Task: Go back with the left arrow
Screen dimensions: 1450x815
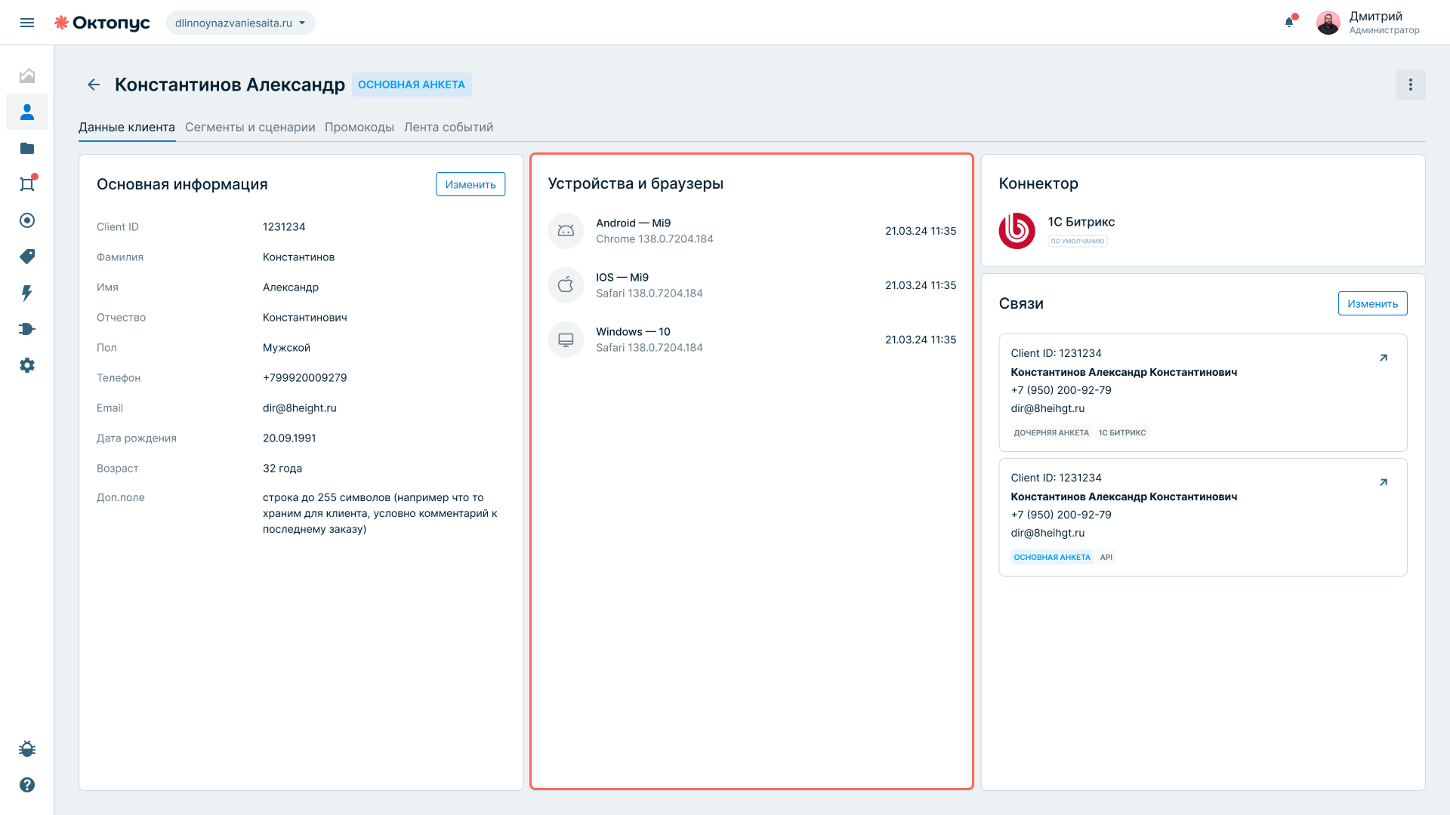Action: tap(94, 85)
